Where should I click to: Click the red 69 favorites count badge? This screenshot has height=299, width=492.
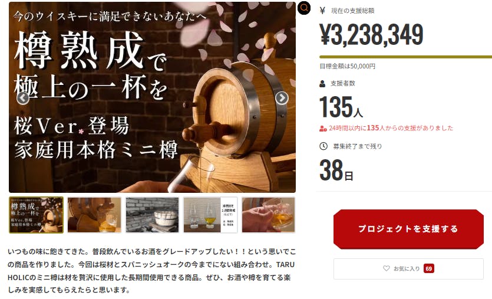[x=428, y=269]
